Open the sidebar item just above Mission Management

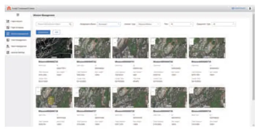[18, 27]
